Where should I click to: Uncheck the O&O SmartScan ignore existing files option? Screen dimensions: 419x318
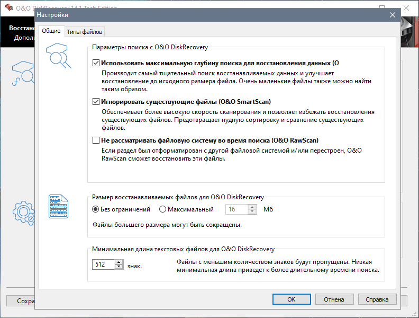(96, 102)
